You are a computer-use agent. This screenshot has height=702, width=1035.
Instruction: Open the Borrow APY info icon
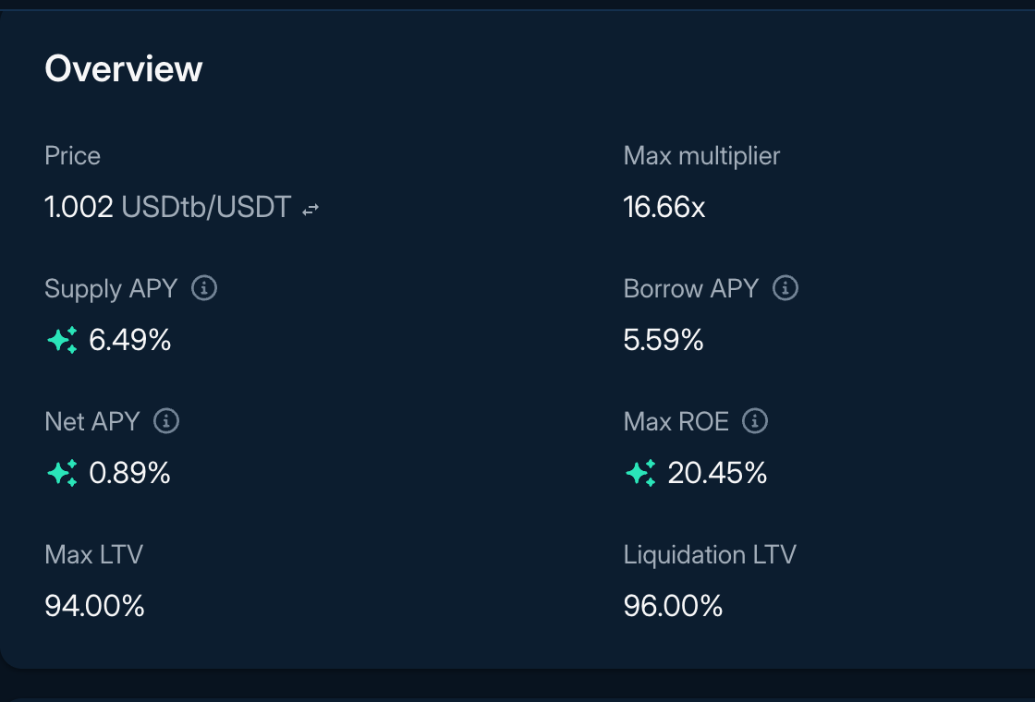click(785, 288)
